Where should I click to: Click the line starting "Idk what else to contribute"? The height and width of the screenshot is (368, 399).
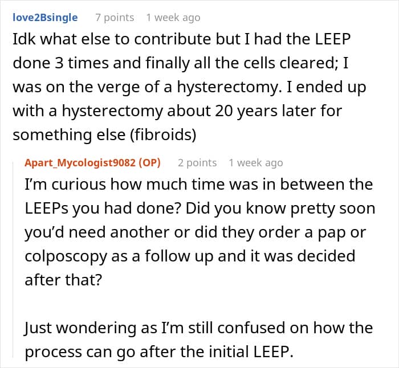pos(180,41)
